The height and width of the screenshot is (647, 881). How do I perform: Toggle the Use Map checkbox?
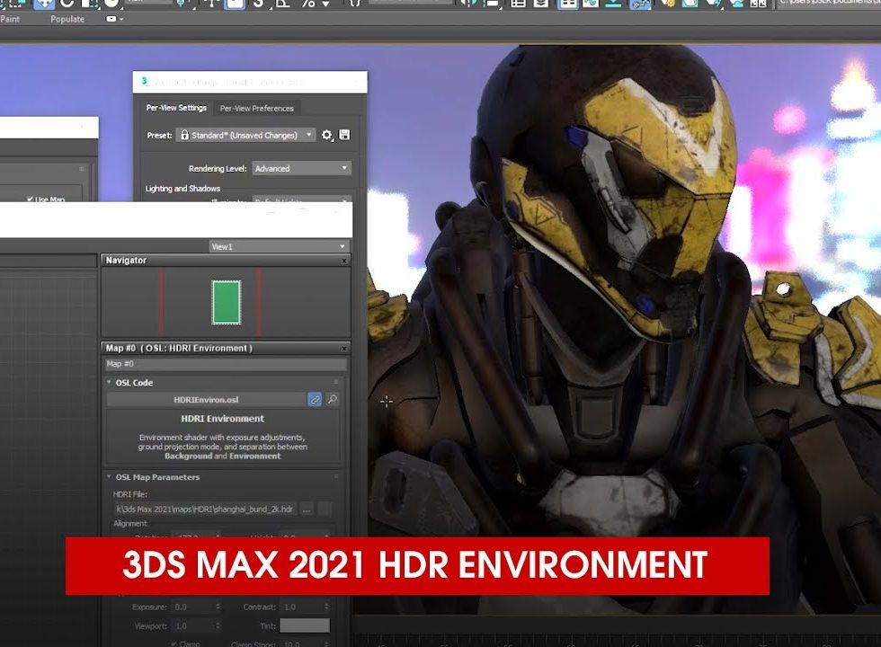[x=30, y=199]
